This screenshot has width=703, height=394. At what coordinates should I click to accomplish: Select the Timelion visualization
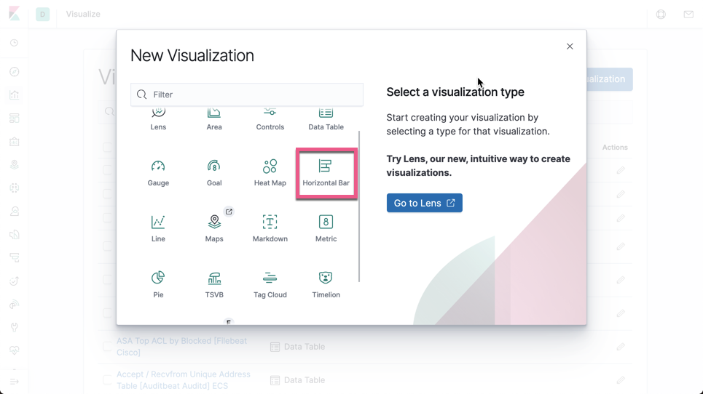coord(326,286)
